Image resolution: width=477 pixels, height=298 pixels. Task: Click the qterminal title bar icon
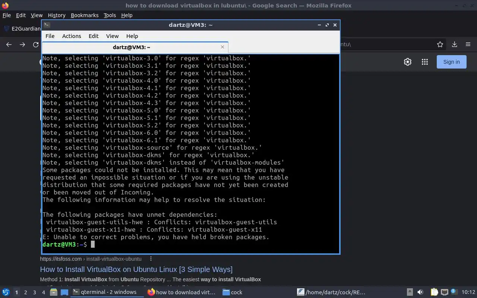[x=47, y=25]
